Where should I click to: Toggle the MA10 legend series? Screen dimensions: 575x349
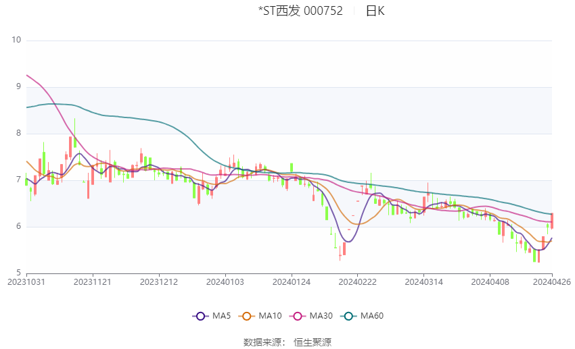tap(260, 316)
